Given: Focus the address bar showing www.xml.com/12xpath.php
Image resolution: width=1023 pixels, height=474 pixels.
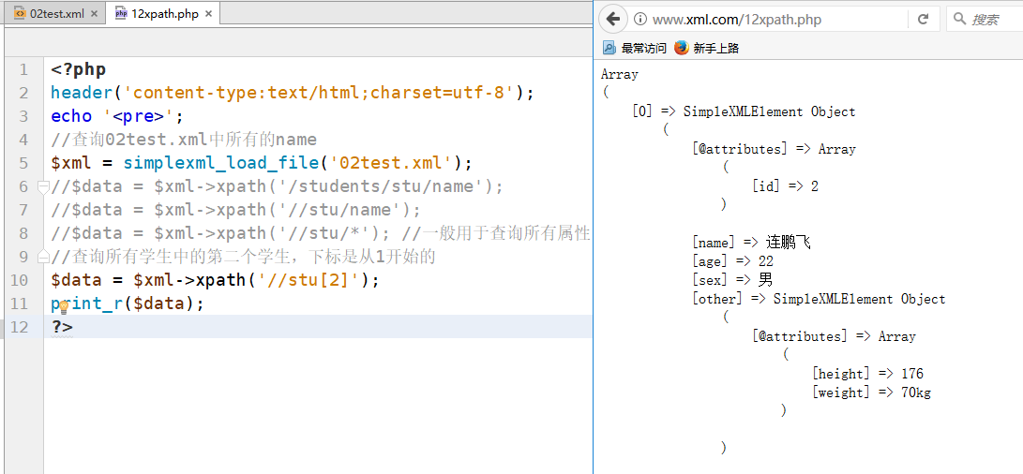Looking at the screenshot, I should 769,20.
